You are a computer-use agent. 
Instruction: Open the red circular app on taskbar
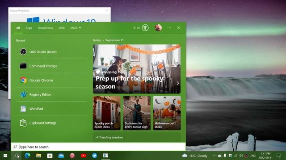72,156
